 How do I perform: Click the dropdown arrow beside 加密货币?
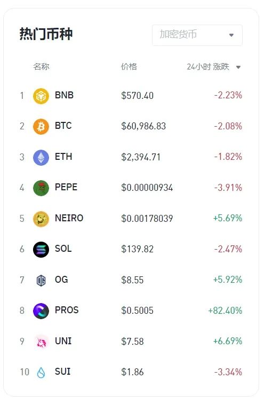point(231,35)
